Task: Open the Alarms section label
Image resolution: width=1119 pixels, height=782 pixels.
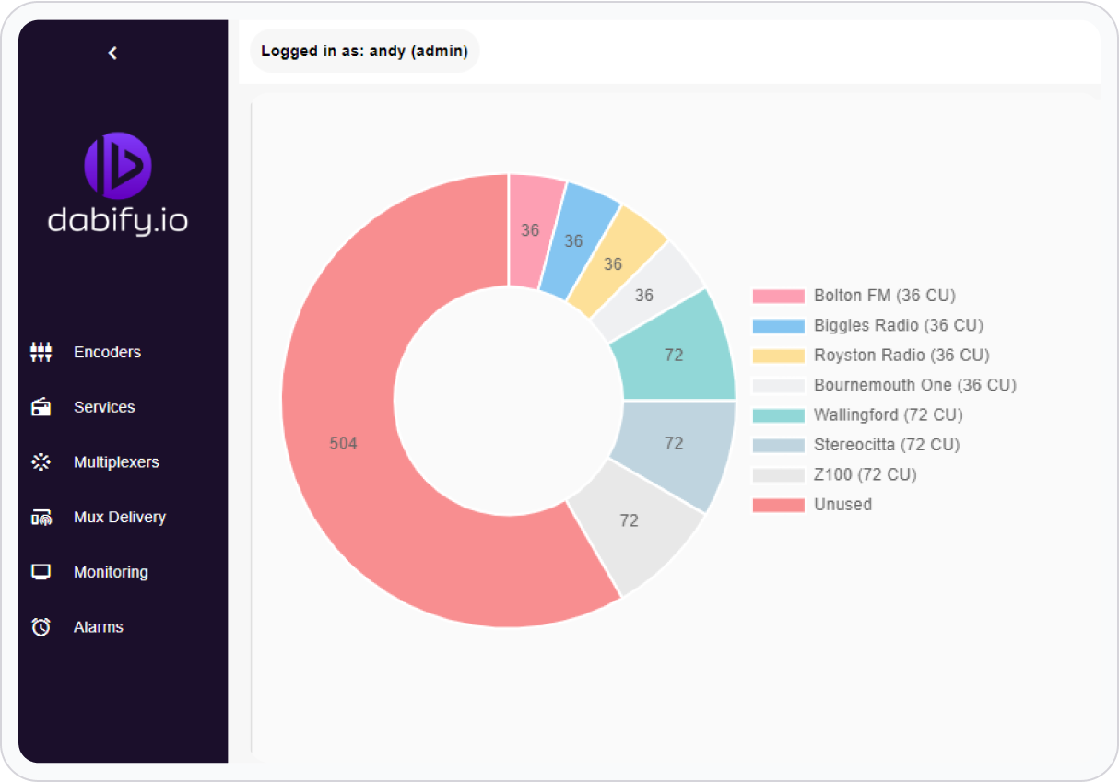Action: [99, 627]
